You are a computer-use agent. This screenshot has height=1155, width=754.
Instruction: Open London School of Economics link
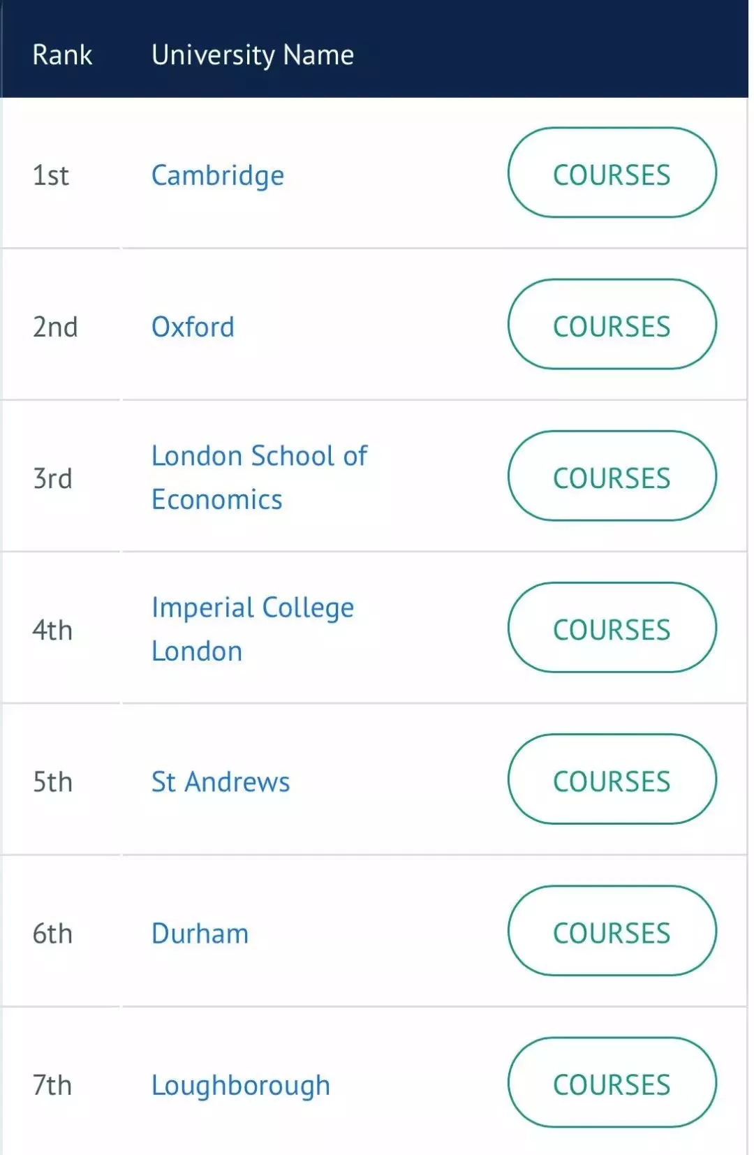pyautogui.click(x=259, y=478)
